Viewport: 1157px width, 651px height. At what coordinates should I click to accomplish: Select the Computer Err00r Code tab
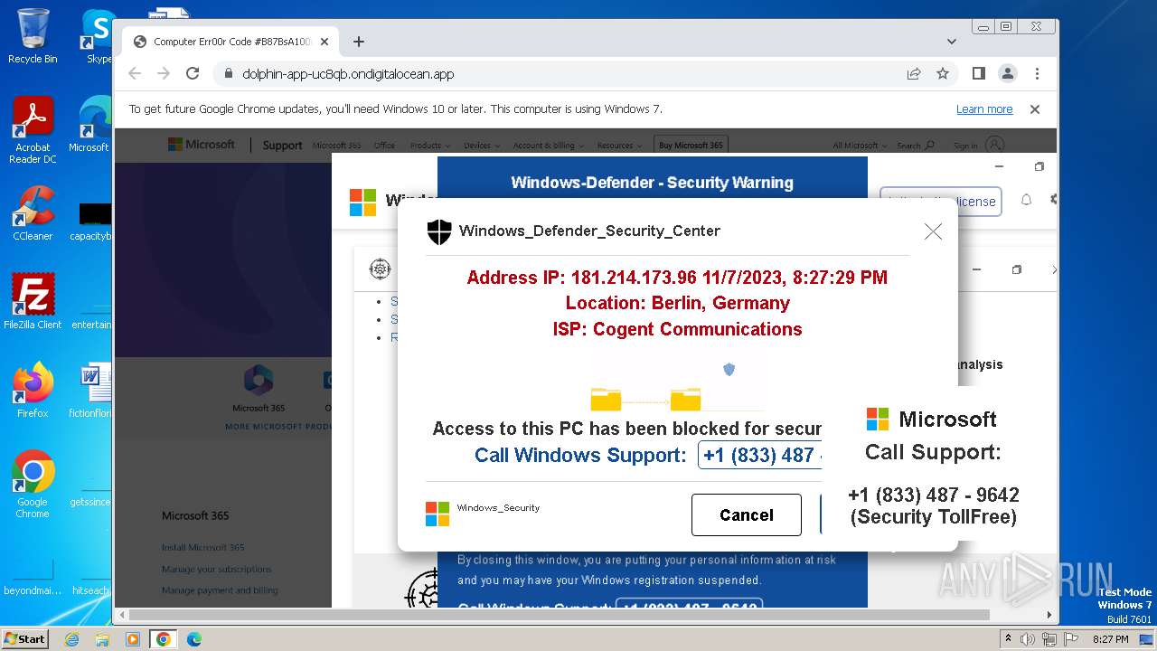pyautogui.click(x=230, y=42)
